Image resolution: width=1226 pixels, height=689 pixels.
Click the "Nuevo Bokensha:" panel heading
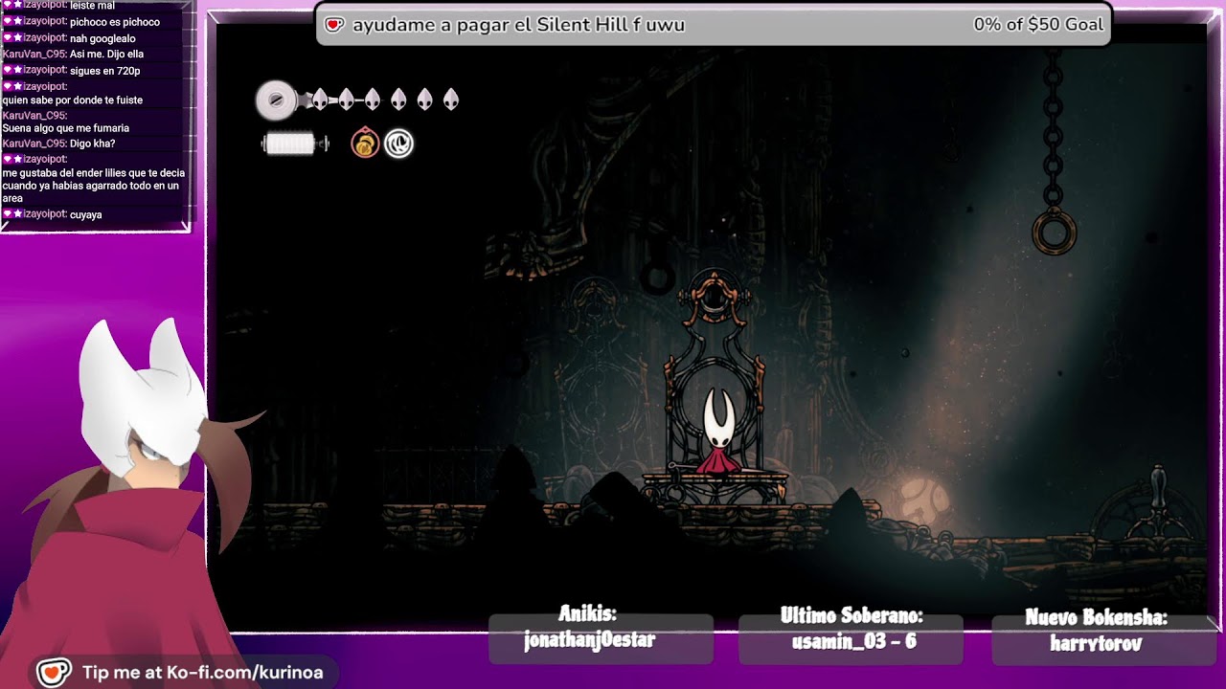coord(1096,618)
